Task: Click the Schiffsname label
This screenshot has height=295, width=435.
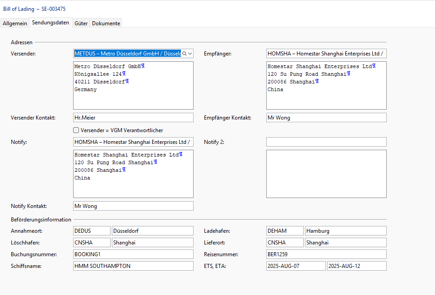Action: (26, 266)
